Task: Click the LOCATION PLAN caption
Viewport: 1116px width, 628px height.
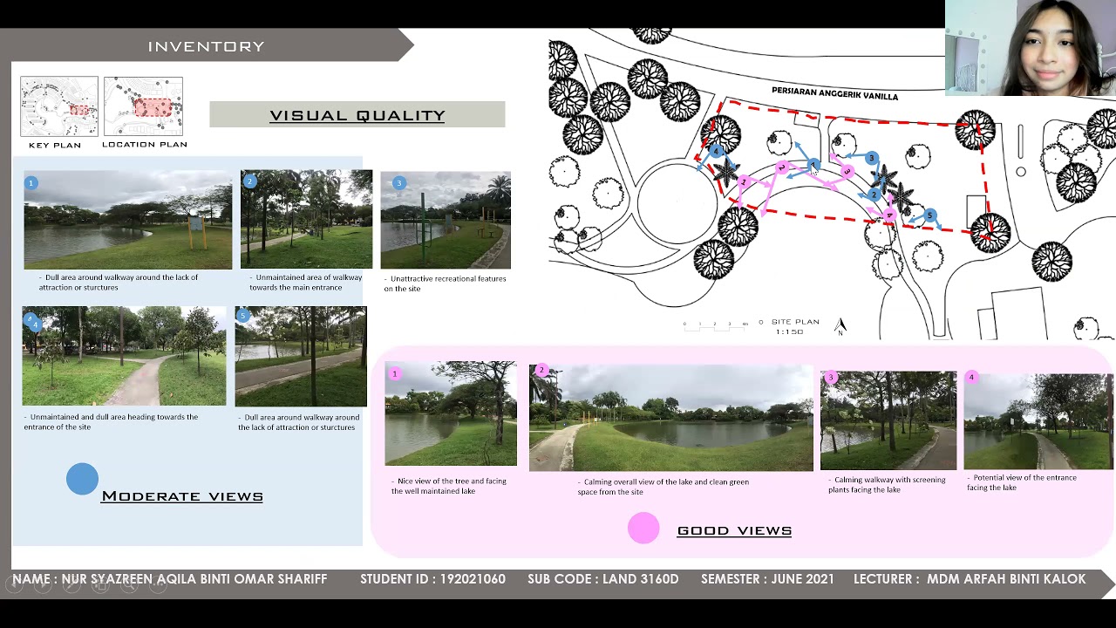Action: point(145,144)
